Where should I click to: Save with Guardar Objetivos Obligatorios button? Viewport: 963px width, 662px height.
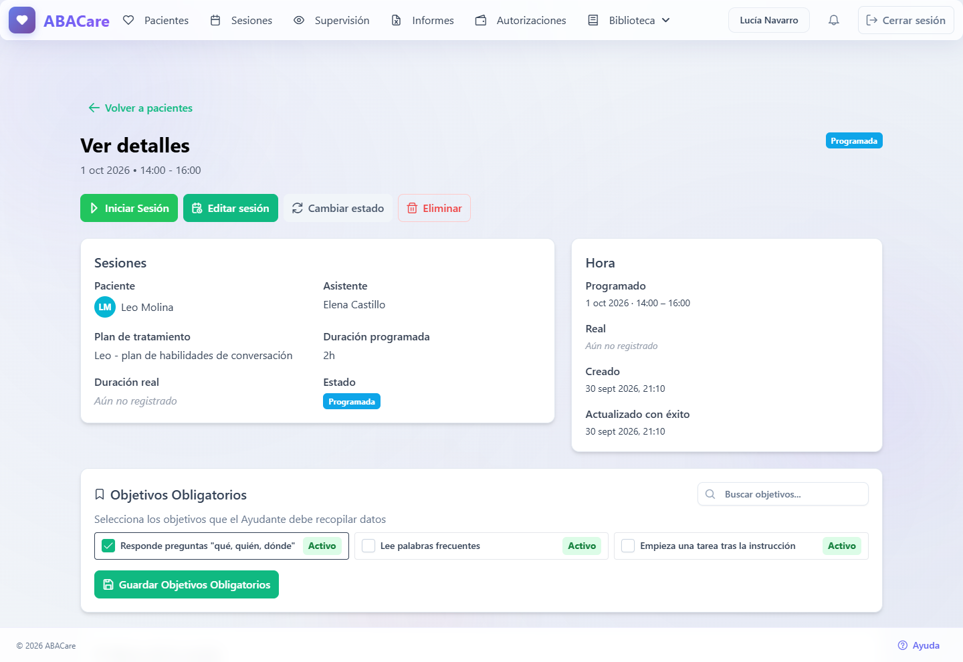pos(187,584)
